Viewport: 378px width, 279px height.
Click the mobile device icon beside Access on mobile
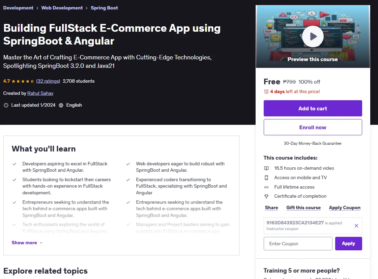click(266, 178)
